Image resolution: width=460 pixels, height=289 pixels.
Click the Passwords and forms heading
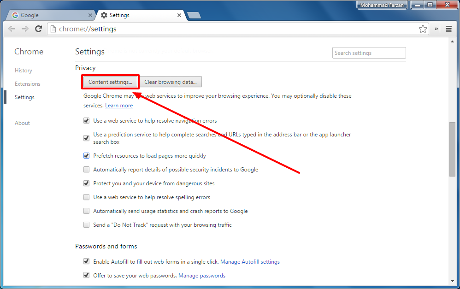[x=106, y=246]
